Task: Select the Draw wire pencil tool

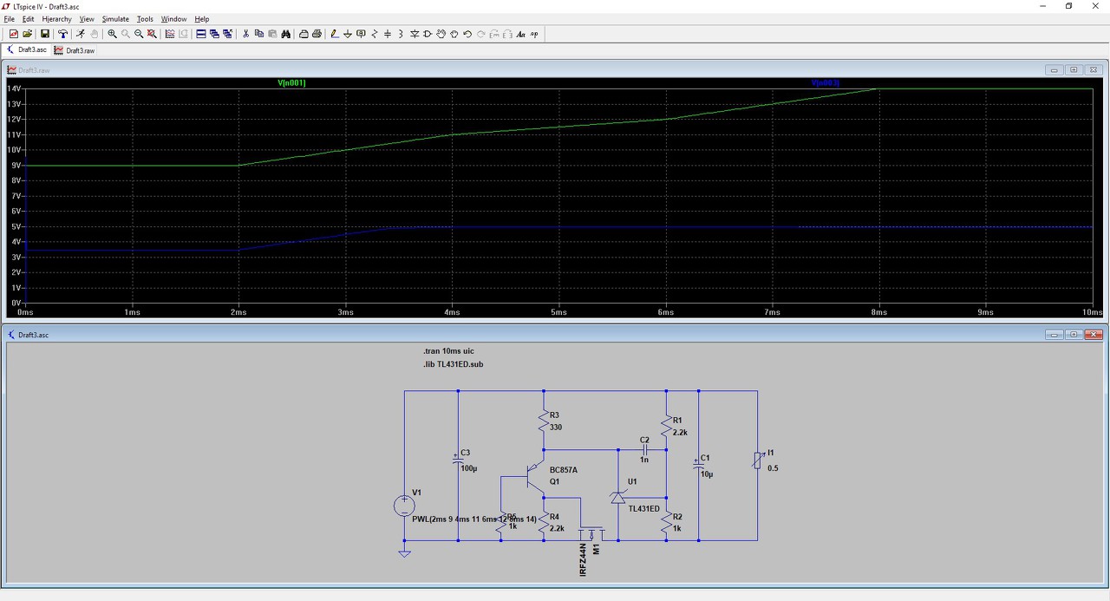Action: pos(335,34)
